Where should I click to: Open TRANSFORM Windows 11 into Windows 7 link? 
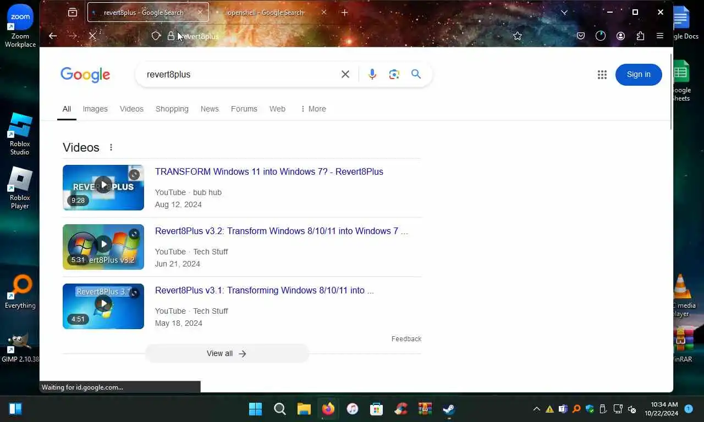[x=269, y=171]
